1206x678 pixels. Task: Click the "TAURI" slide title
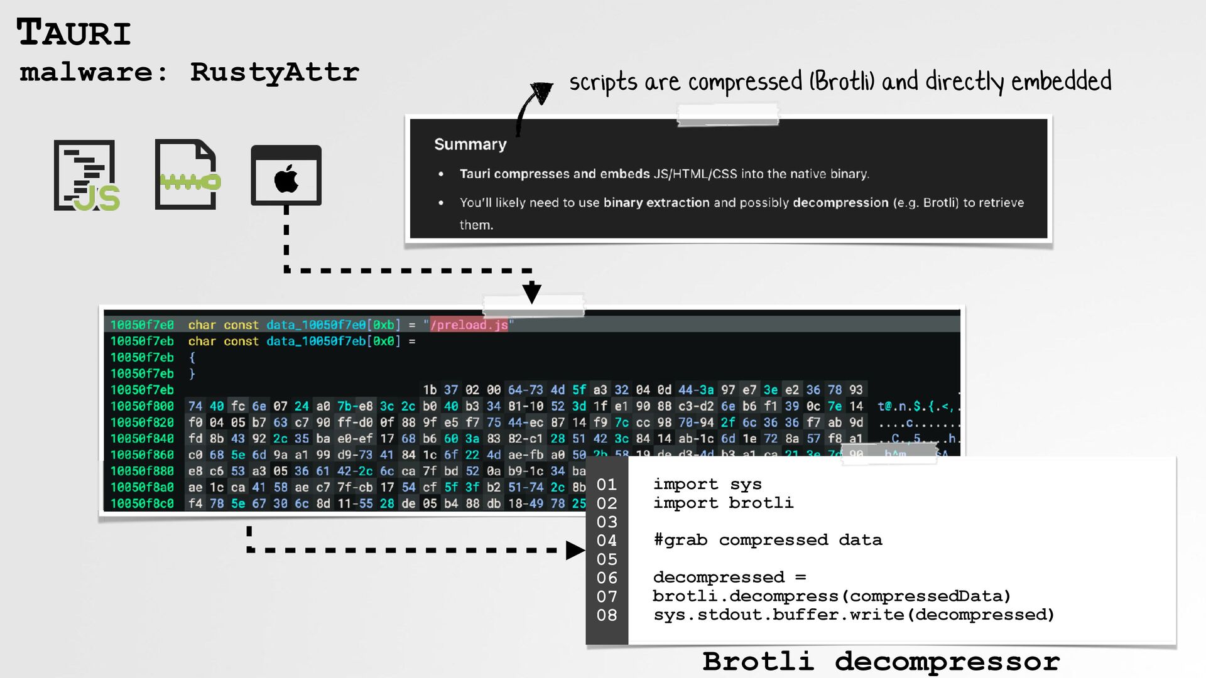[74, 33]
